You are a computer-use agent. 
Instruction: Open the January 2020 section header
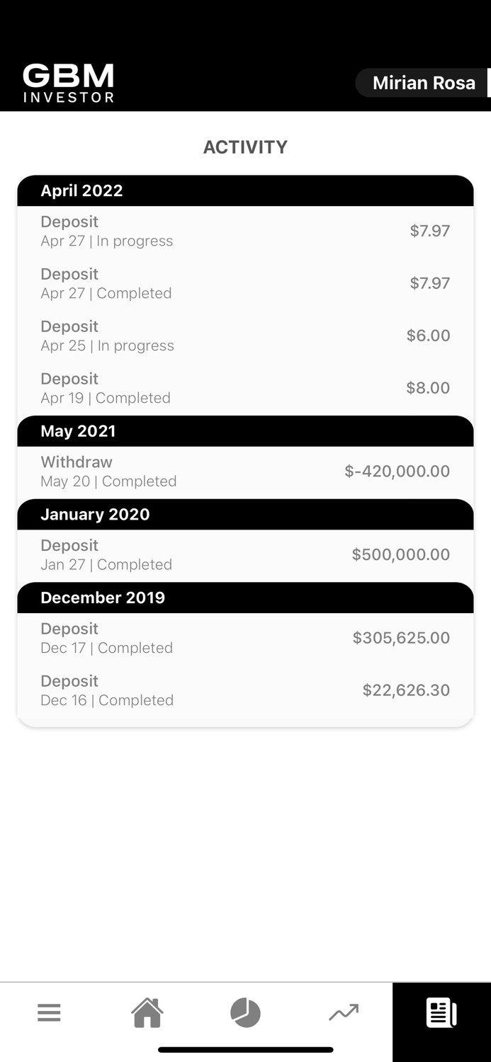click(x=245, y=515)
